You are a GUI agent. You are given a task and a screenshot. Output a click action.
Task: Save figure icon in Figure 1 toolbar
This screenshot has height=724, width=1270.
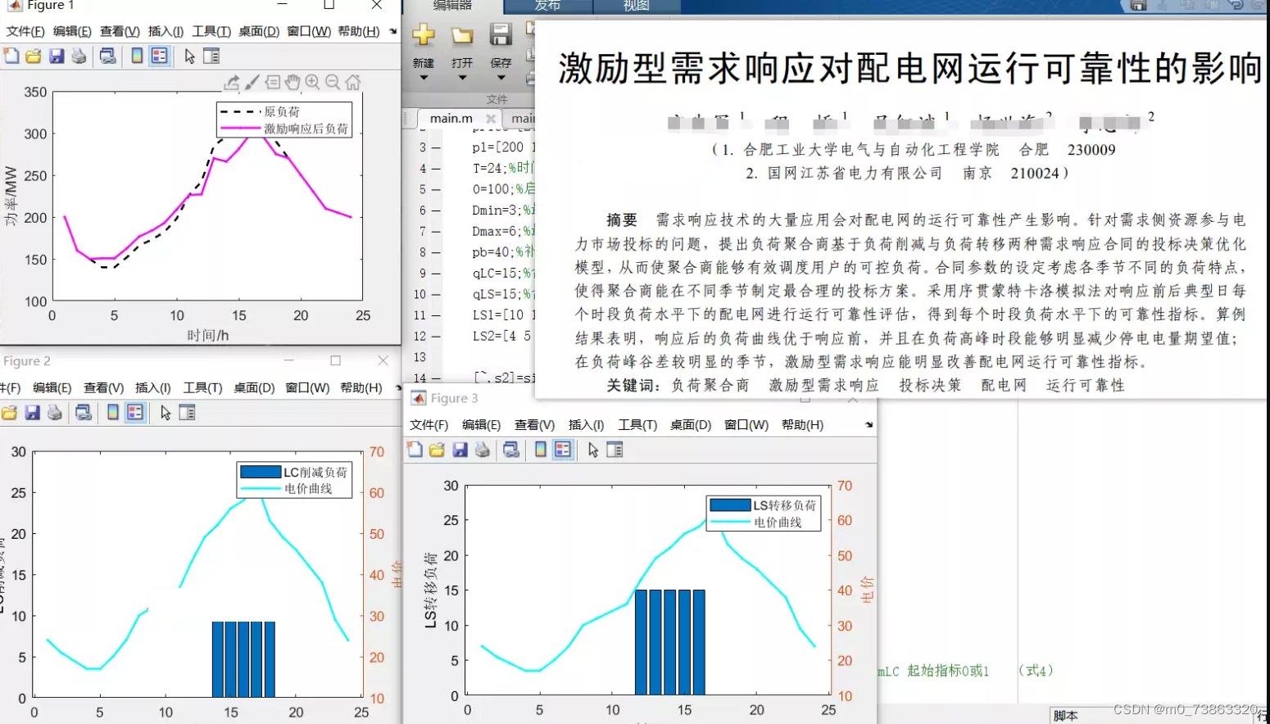(57, 56)
